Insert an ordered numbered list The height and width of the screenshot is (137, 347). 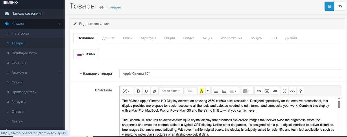click(224, 91)
